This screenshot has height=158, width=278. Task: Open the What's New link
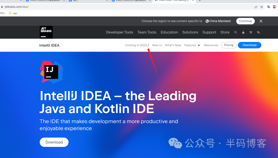173,45
